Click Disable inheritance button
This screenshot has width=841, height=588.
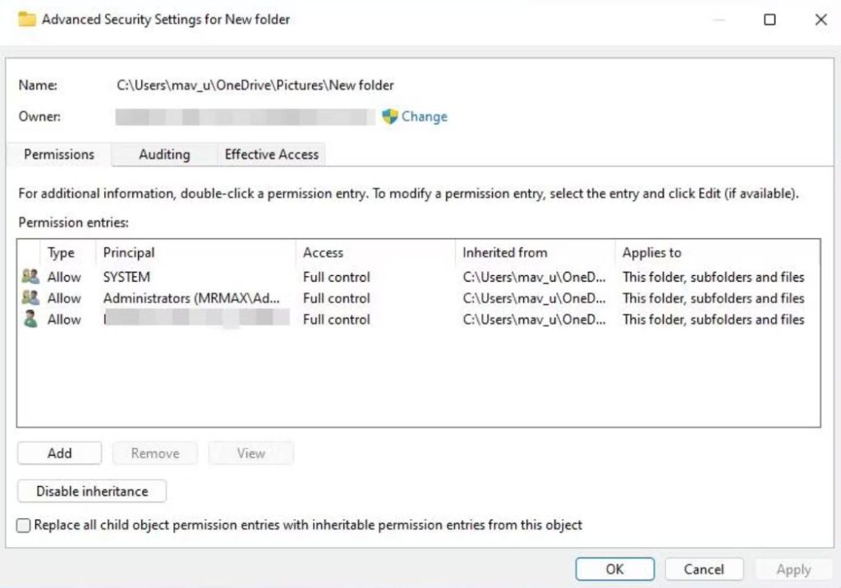(x=92, y=491)
